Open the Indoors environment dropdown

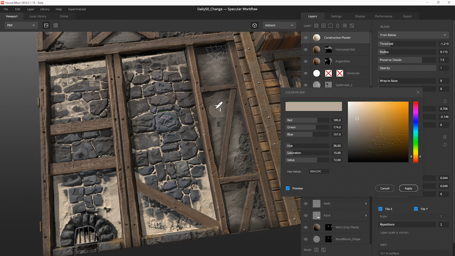click(x=279, y=25)
